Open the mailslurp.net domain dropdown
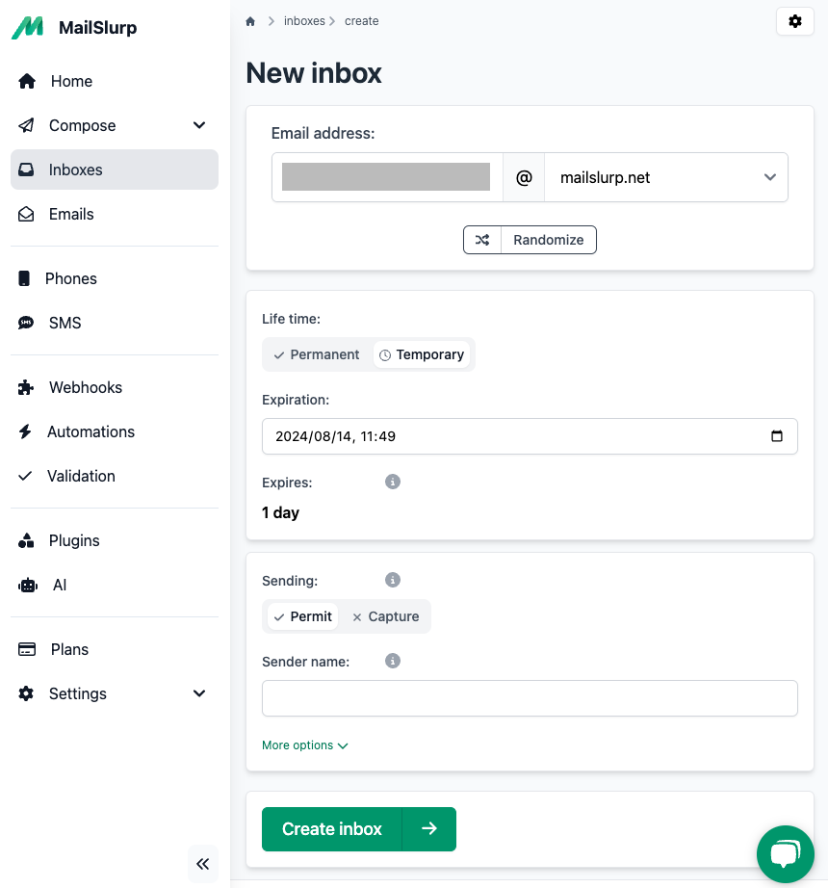Screen dimensions: 828x888 click(666, 177)
